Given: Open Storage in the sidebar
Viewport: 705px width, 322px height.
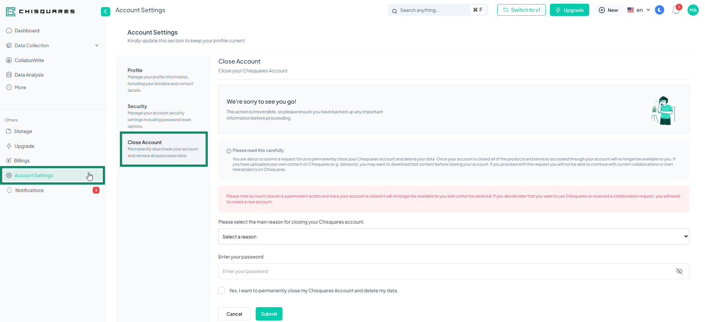Looking at the screenshot, I should tap(23, 131).
